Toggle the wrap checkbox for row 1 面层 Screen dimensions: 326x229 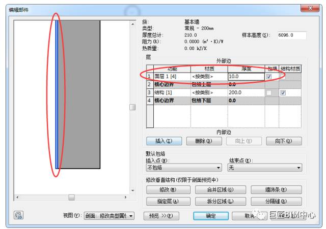click(x=268, y=77)
